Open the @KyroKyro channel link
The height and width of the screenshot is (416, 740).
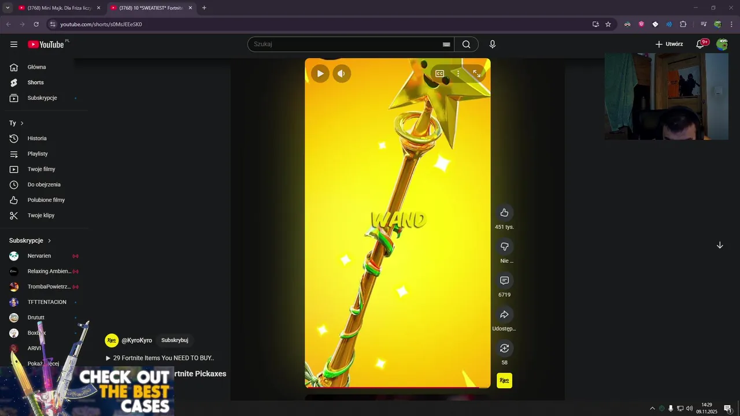pyautogui.click(x=137, y=340)
